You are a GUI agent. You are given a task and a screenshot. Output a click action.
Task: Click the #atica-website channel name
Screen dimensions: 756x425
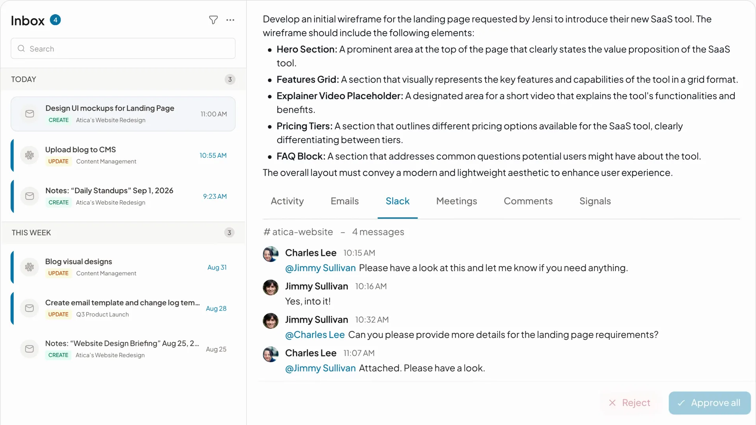click(298, 232)
